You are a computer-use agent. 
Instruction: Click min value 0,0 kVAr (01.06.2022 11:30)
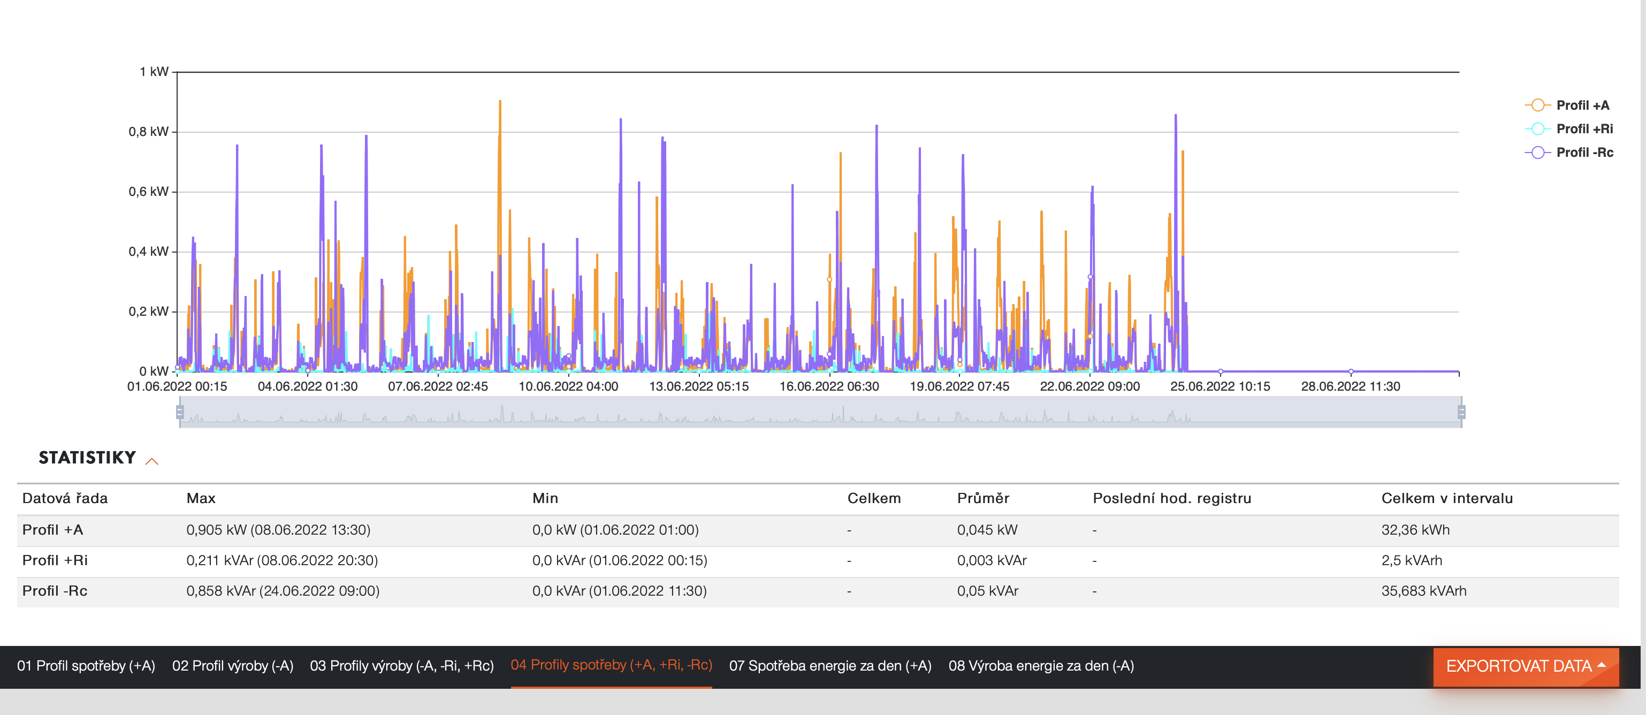[x=619, y=591]
